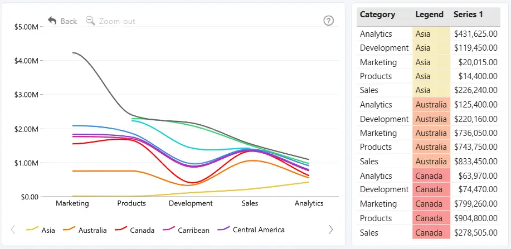Screen dimensions: 511x249
Task: Show previous legend items with left chevron
Action: pyautogui.click(x=13, y=230)
